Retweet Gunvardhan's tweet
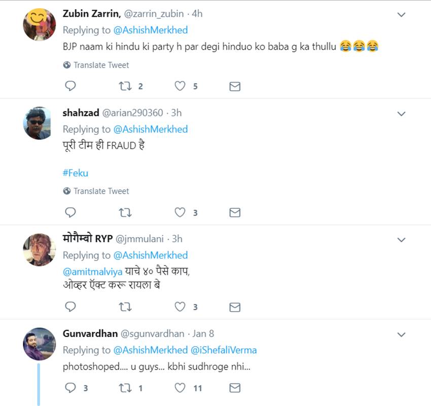Image resolution: width=431 pixels, height=406 pixels. pos(125,388)
